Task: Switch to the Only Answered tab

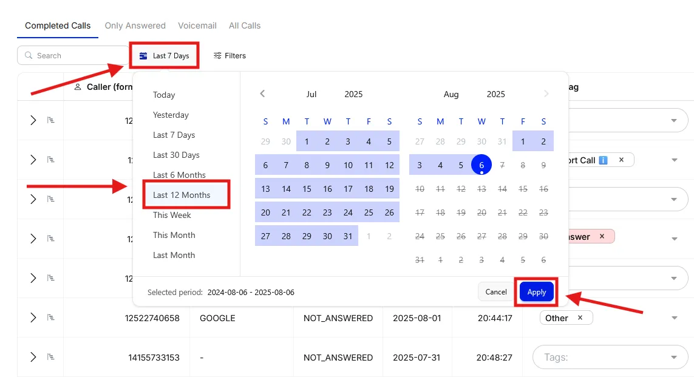Action: 135,25
